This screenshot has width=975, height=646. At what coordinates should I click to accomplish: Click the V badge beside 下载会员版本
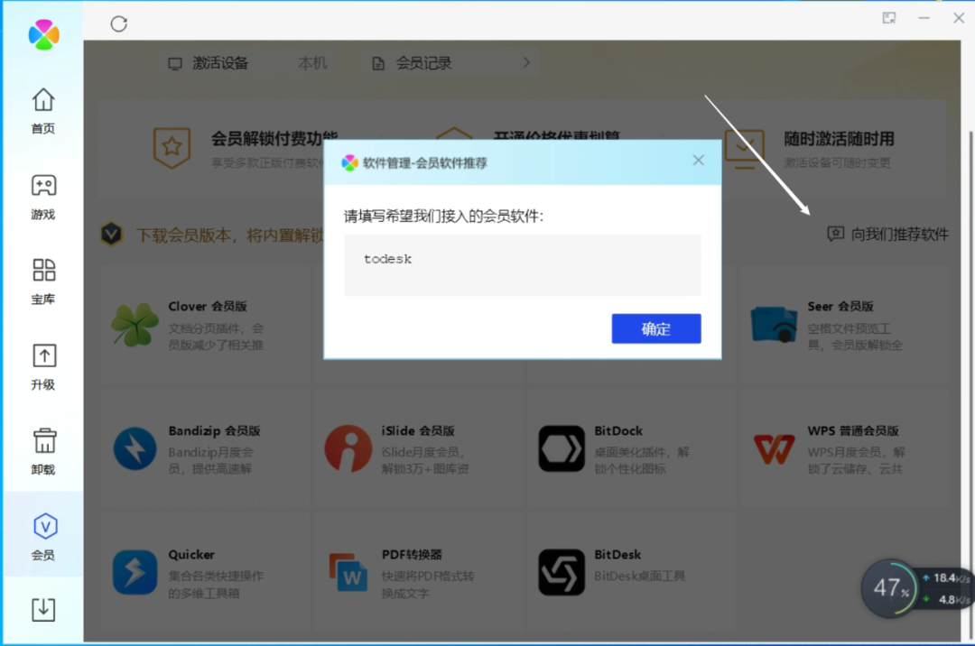[x=111, y=235]
